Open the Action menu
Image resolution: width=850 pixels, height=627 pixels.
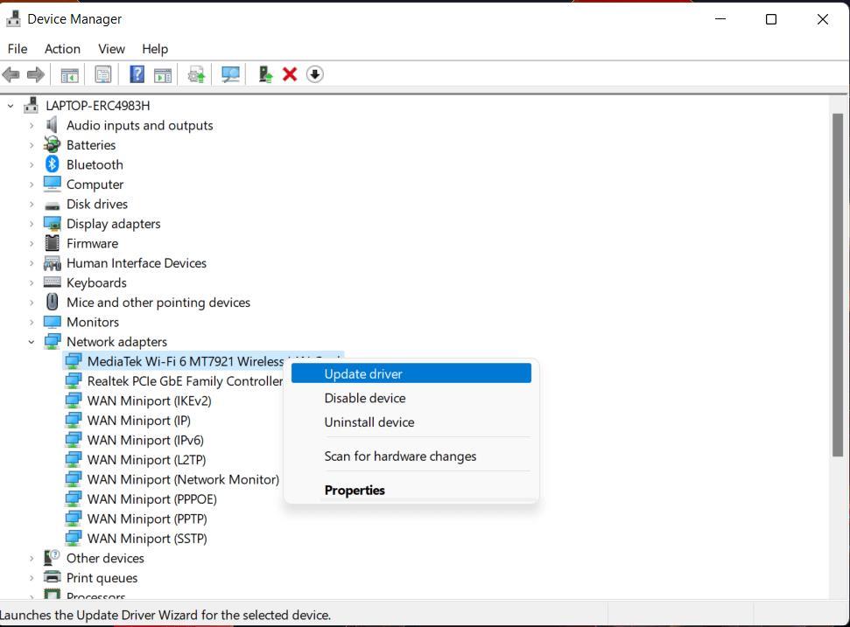click(x=62, y=49)
